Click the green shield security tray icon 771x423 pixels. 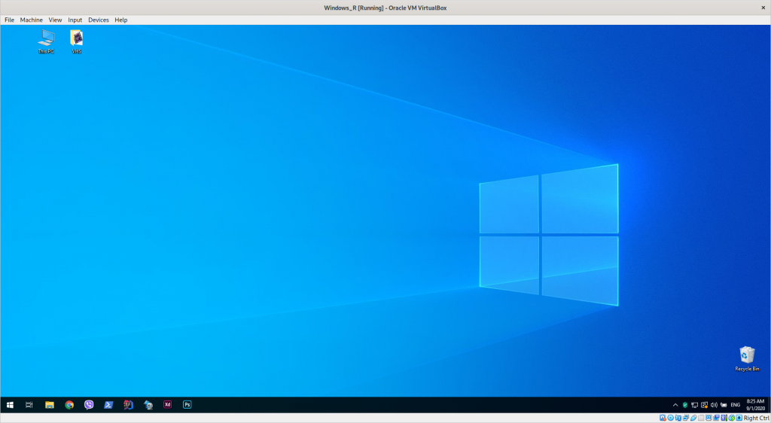(685, 405)
